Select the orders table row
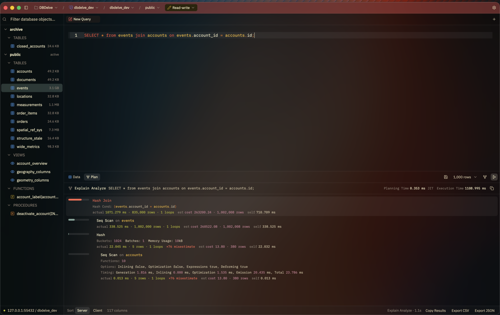500x315 pixels. point(32,121)
